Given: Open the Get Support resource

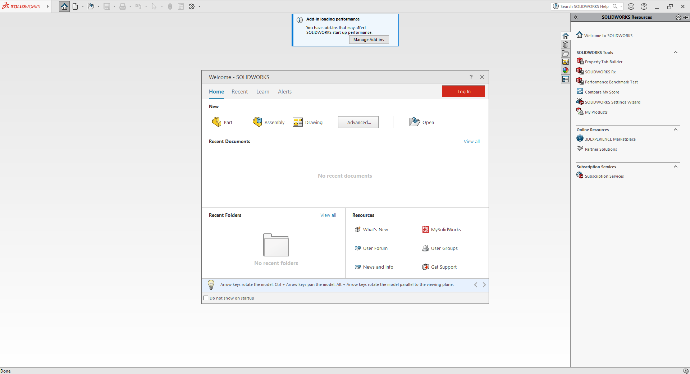Looking at the screenshot, I should pos(439,267).
